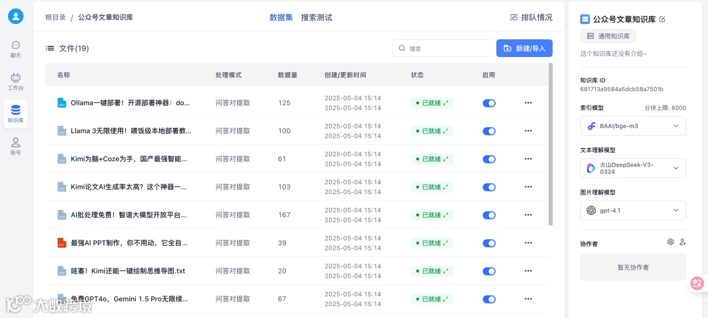Screen dimensions: 708x318
Task: Click the 这个知识库还没有介绍~ description text
Action: coord(613,53)
